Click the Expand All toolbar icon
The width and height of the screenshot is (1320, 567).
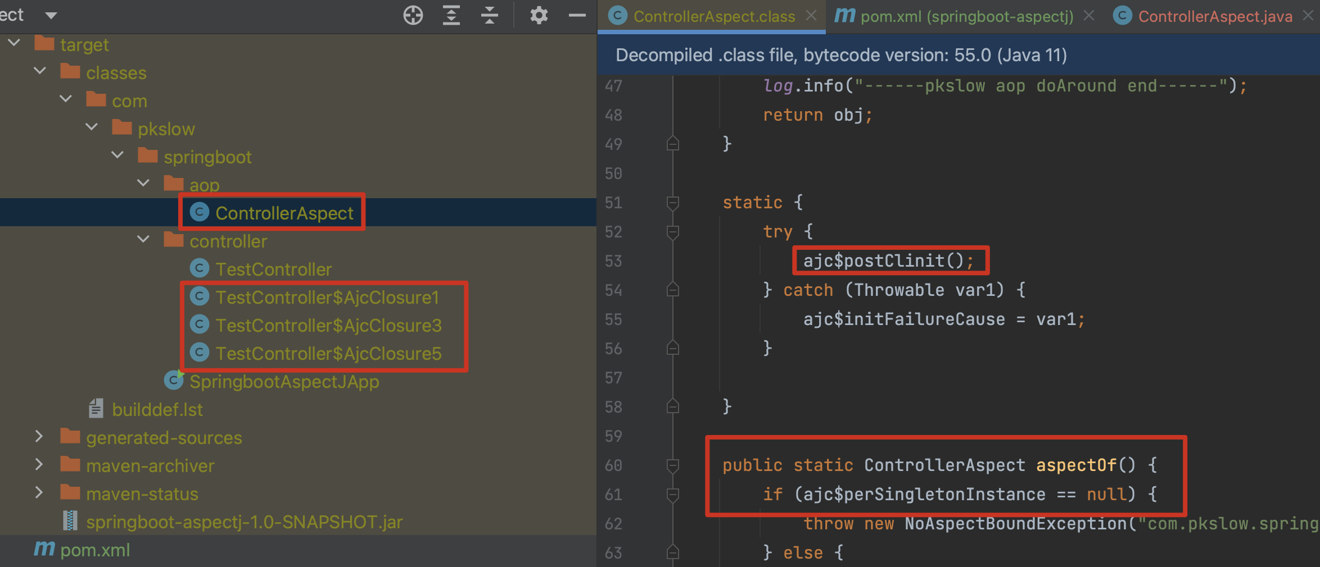click(451, 15)
